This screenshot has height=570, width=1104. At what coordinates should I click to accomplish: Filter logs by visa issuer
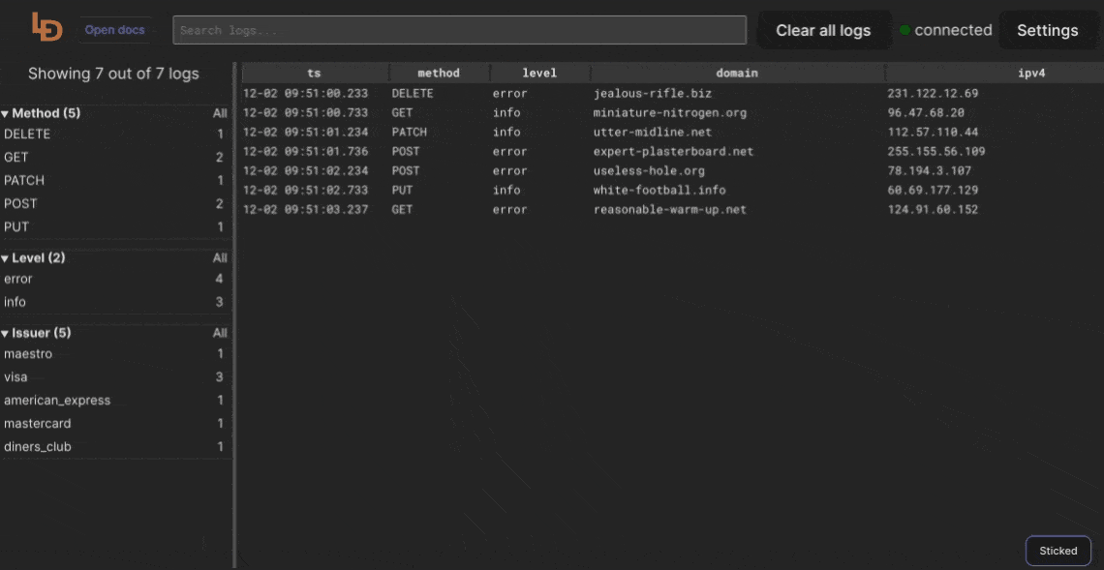[x=15, y=377]
